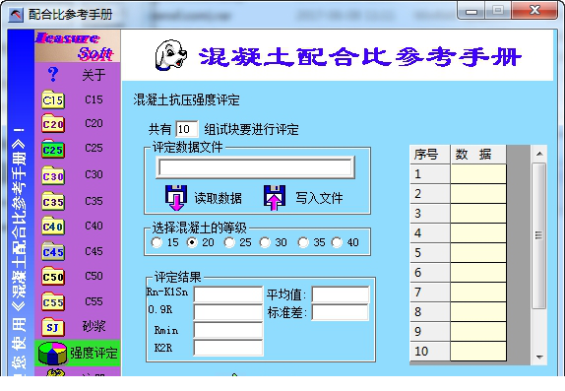This screenshot has height=391, width=565.
Task: Click the dog mascot logo
Action: pyautogui.click(x=171, y=55)
